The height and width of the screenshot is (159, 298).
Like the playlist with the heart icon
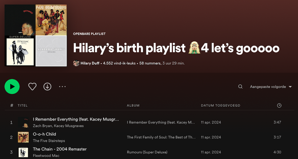click(32, 87)
